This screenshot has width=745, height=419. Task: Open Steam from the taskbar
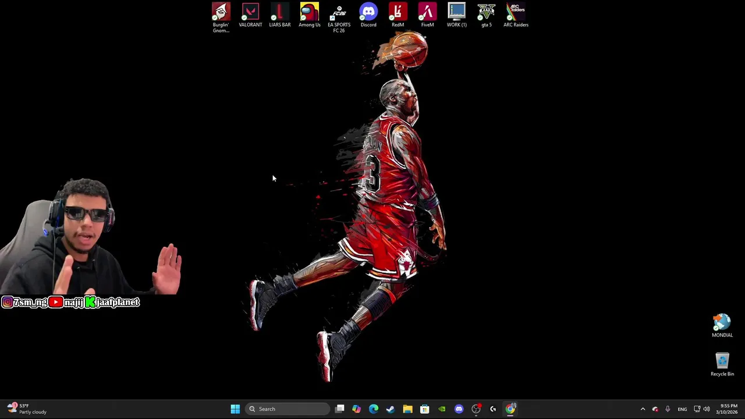(x=391, y=409)
